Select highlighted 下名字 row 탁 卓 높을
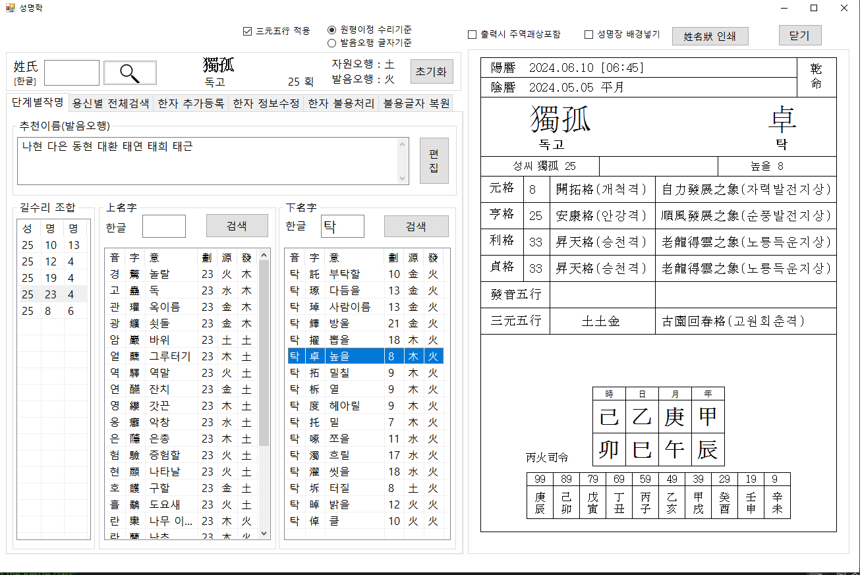860x575 pixels. pos(366,356)
